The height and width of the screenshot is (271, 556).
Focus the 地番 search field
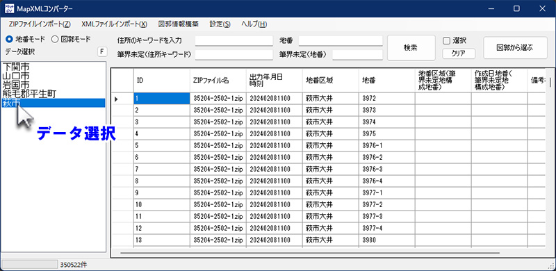point(341,40)
